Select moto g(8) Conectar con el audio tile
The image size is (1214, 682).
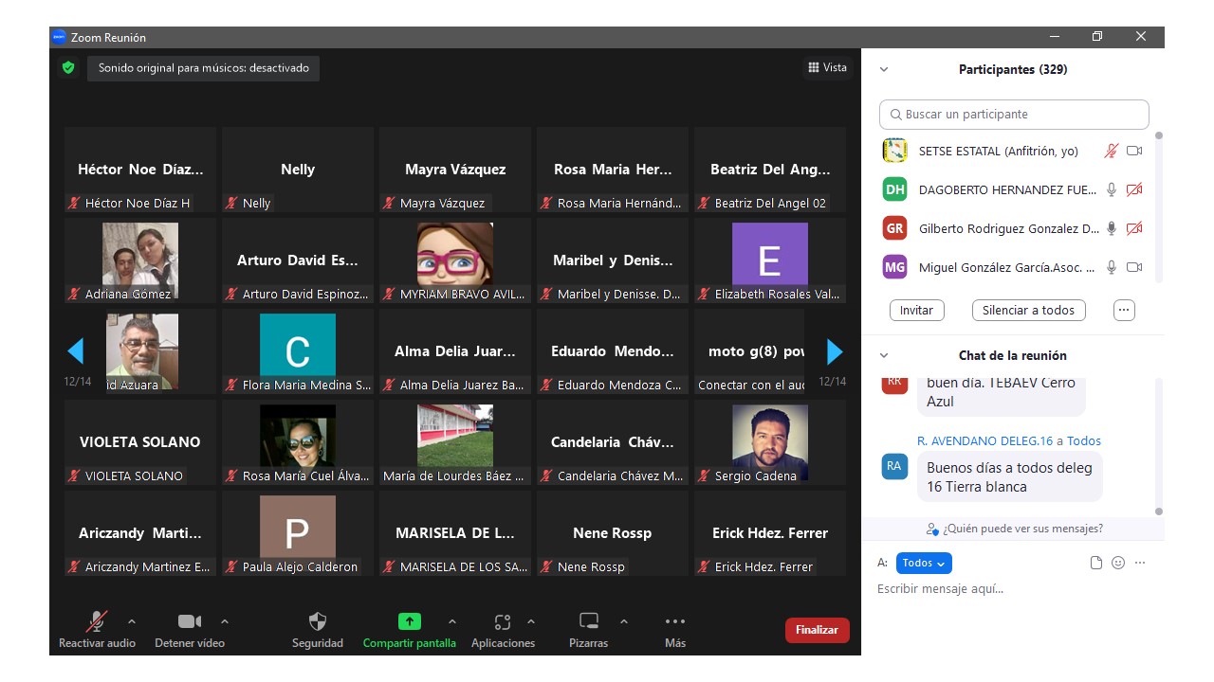770,351
